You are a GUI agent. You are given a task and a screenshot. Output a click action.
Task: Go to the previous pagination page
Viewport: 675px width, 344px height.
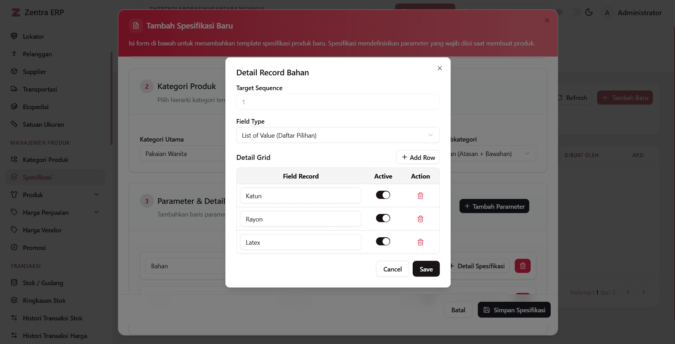click(x=628, y=292)
